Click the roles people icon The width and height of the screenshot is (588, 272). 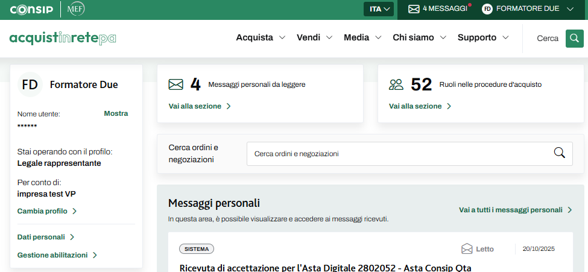click(396, 84)
